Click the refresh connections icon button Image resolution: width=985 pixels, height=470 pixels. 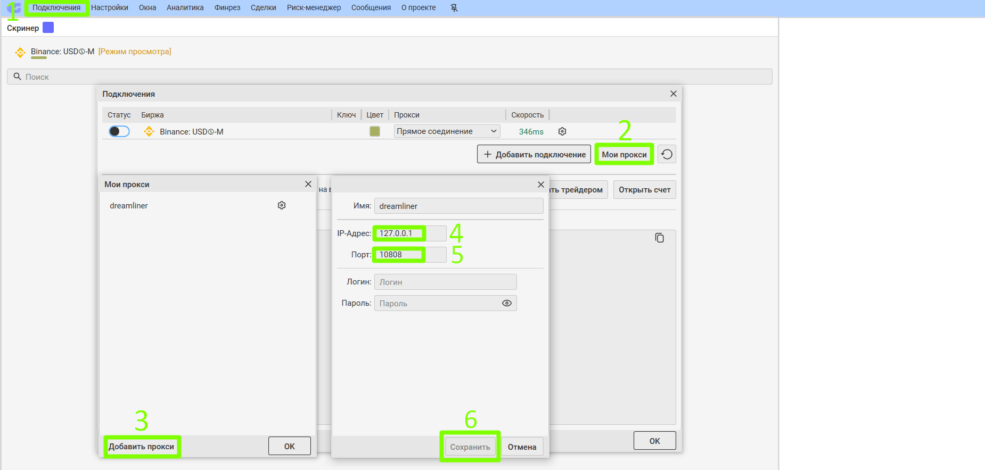667,155
